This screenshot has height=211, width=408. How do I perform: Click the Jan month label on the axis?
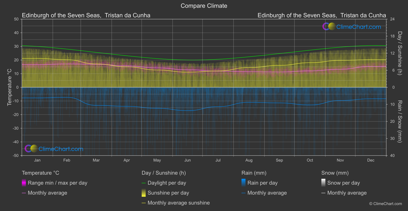37,160
